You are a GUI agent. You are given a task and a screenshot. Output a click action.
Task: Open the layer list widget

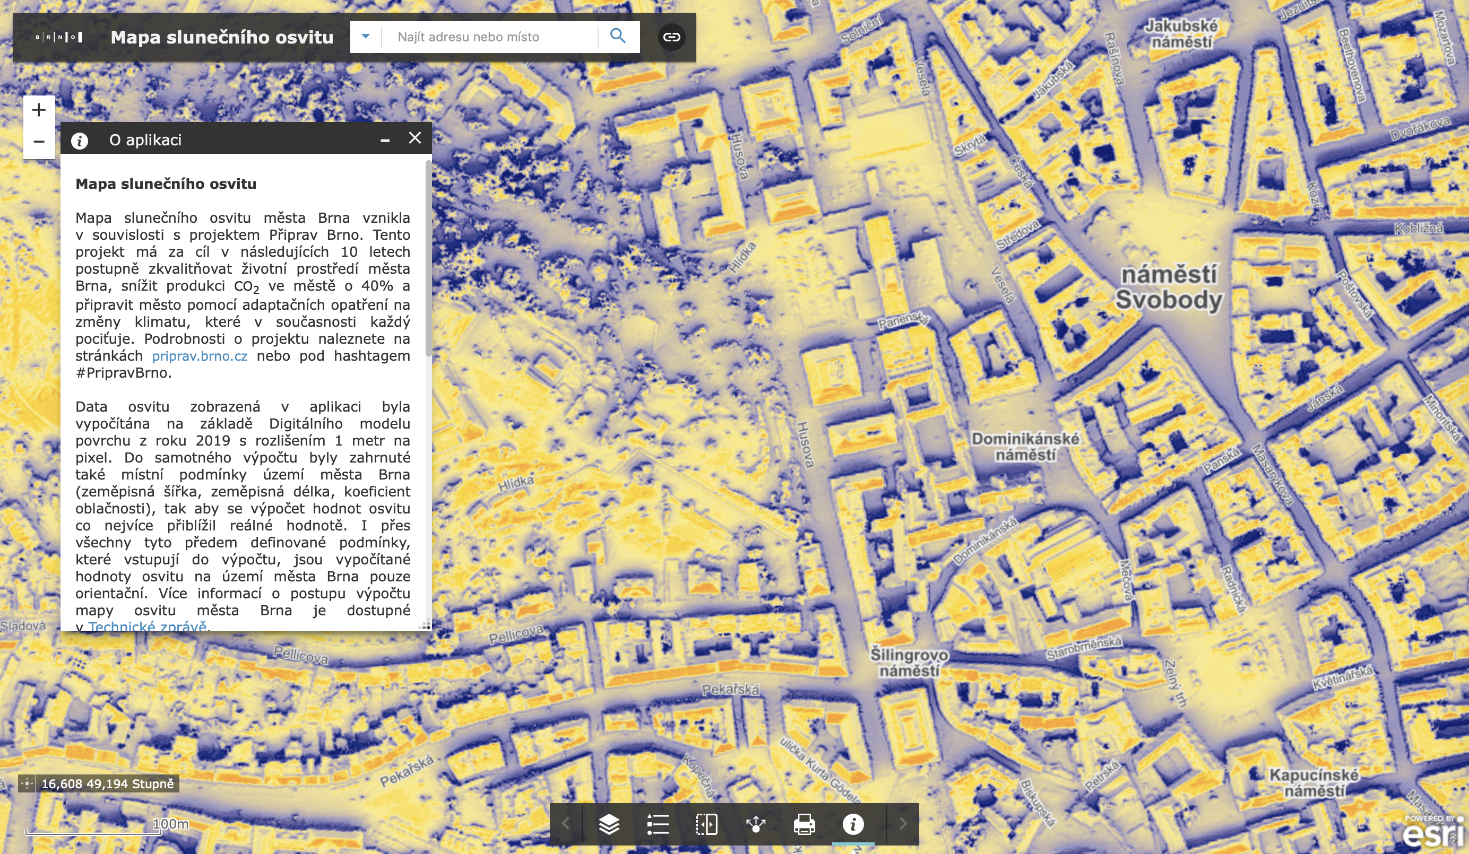coord(609,824)
